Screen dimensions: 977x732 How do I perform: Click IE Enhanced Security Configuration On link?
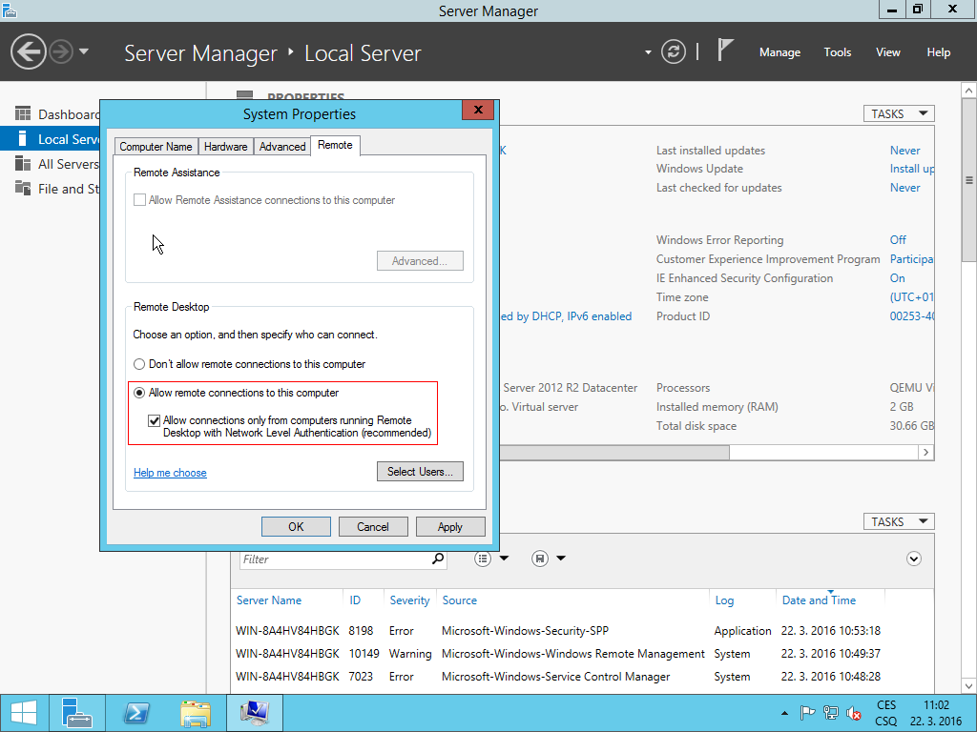pyautogui.click(x=897, y=278)
